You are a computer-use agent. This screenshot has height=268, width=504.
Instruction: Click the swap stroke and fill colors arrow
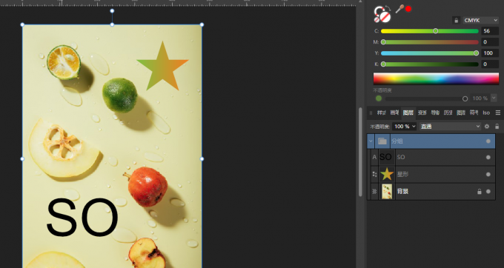click(388, 9)
